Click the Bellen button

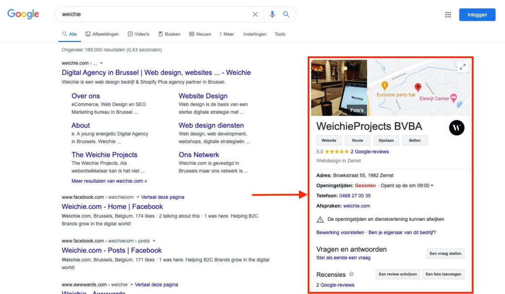414,140
